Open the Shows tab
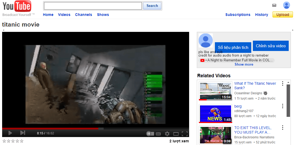This screenshot has height=145, width=302. coord(103,15)
